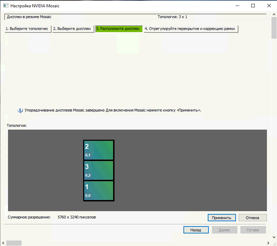Viewport: 277px width, 246px height.
Task: Click the horizontal scrollbar thumb
Action: pyautogui.click(x=14, y=243)
